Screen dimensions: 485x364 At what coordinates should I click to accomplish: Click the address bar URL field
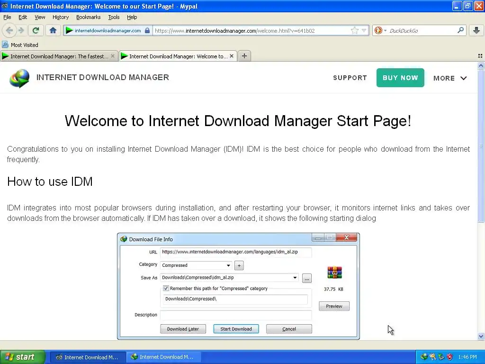tap(252, 31)
